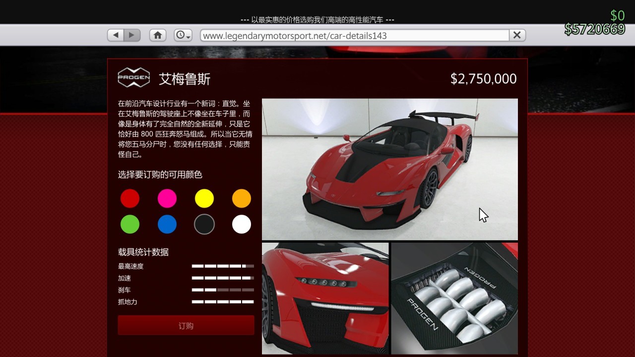Image resolution: width=635 pixels, height=357 pixels.
Task: Choose the green car color
Action: (130, 224)
